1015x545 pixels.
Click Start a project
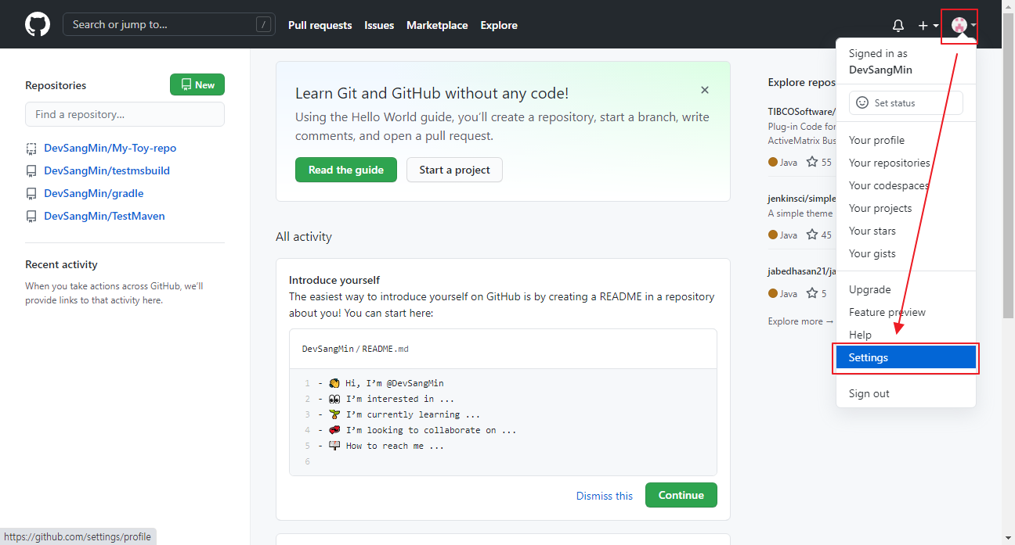[x=454, y=170]
